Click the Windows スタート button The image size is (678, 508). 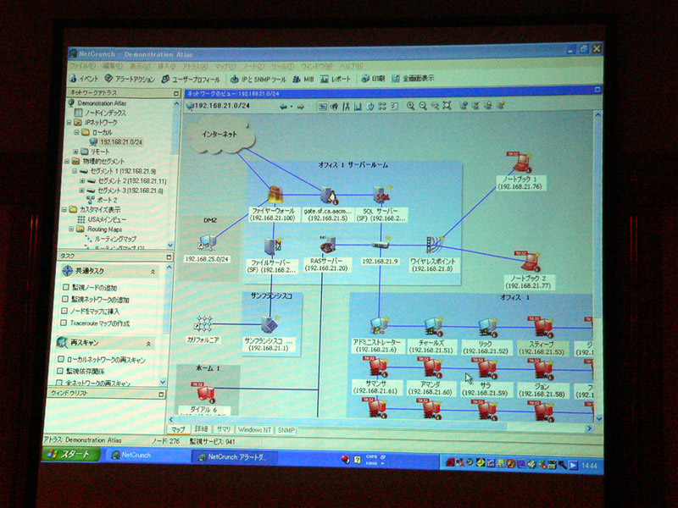(x=71, y=455)
